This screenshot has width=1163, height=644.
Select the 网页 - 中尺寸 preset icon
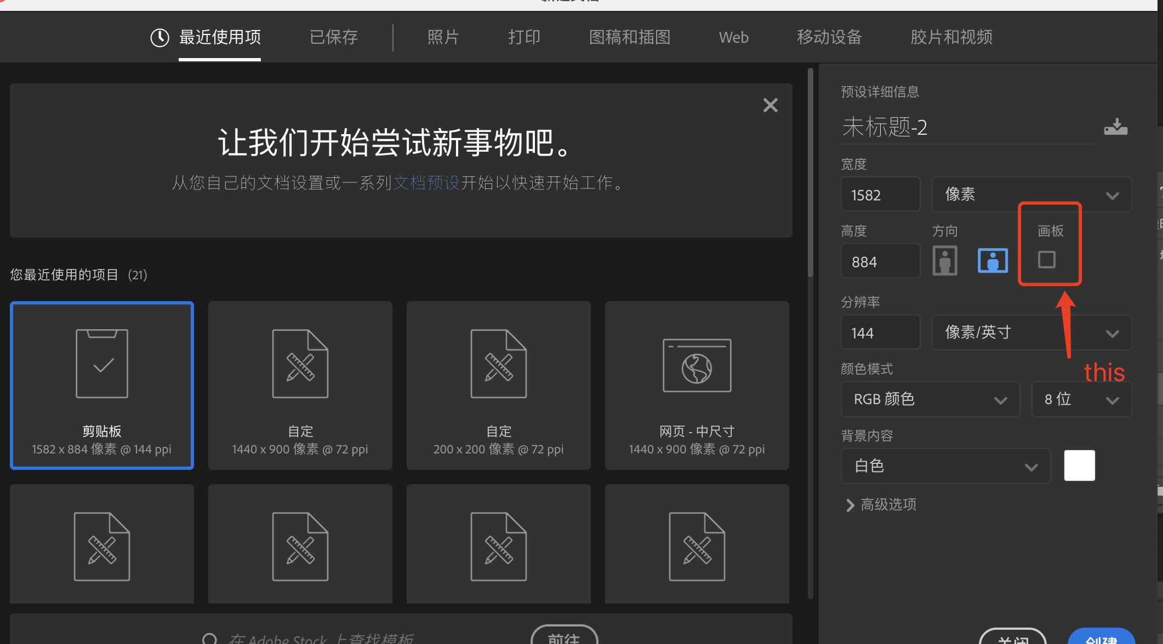(x=697, y=364)
